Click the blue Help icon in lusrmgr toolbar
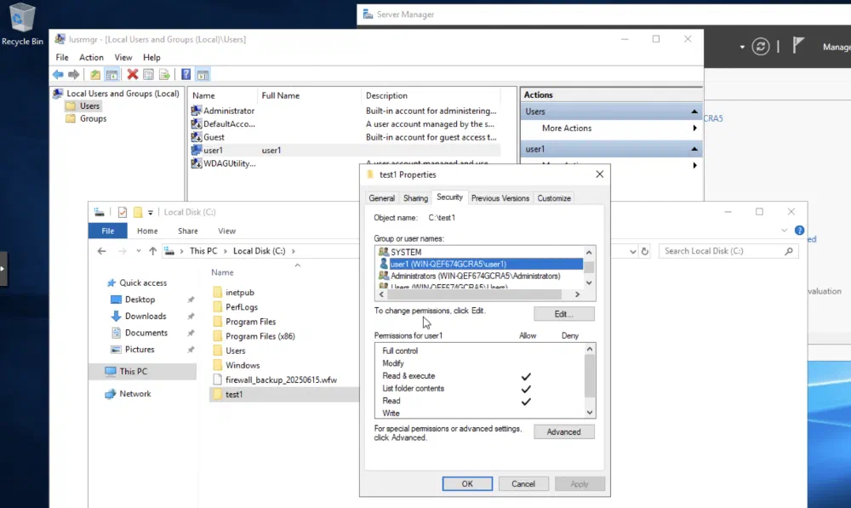This screenshot has height=508, width=851. pyautogui.click(x=186, y=75)
